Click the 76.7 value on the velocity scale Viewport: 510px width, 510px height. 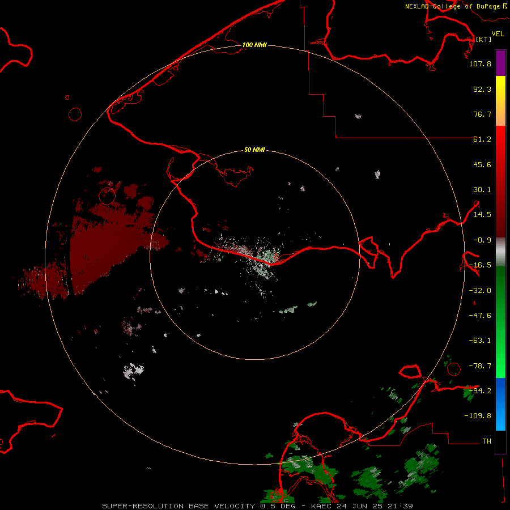click(482, 114)
